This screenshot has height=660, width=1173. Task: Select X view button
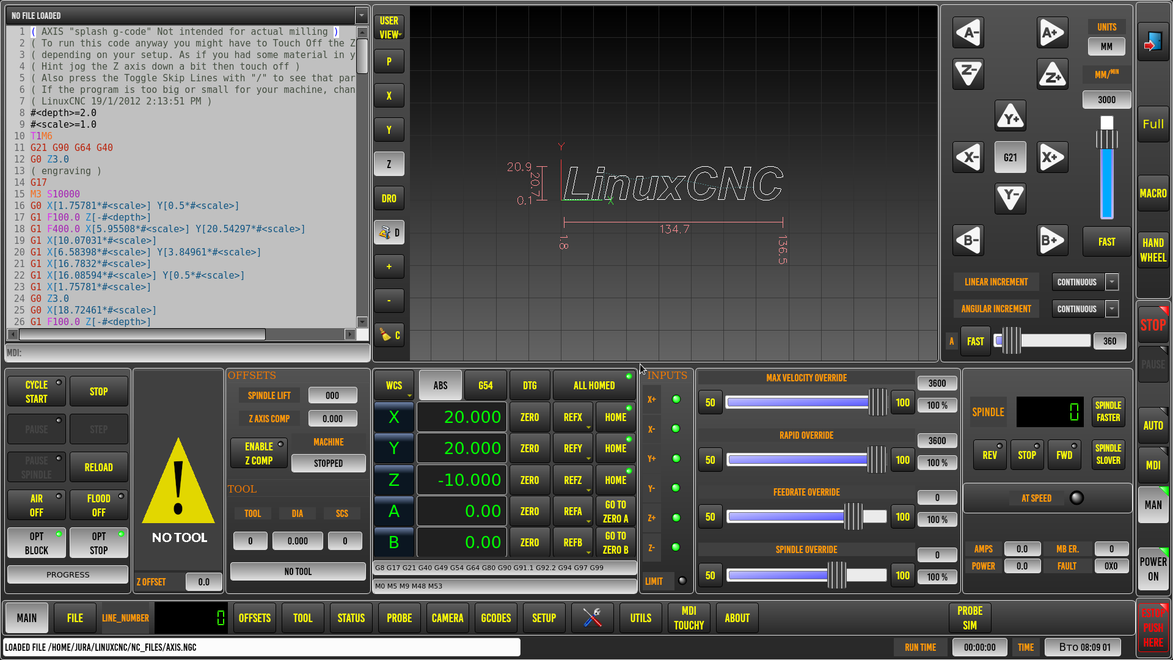[389, 96]
